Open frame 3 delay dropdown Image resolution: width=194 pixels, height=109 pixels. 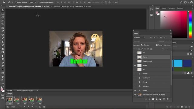click(25, 104)
